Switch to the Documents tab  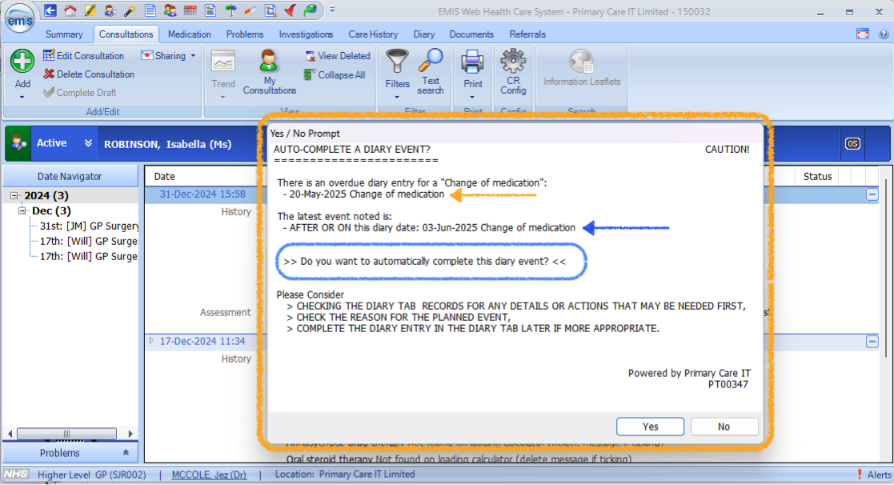[x=471, y=34]
